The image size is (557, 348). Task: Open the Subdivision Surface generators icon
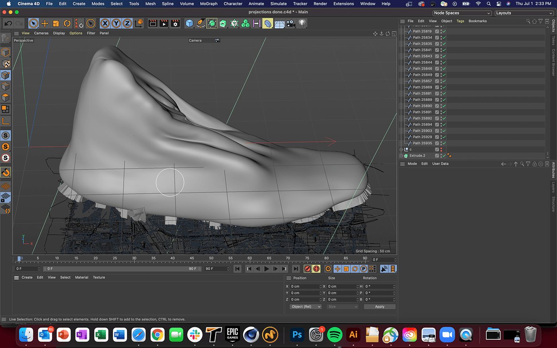tap(212, 23)
